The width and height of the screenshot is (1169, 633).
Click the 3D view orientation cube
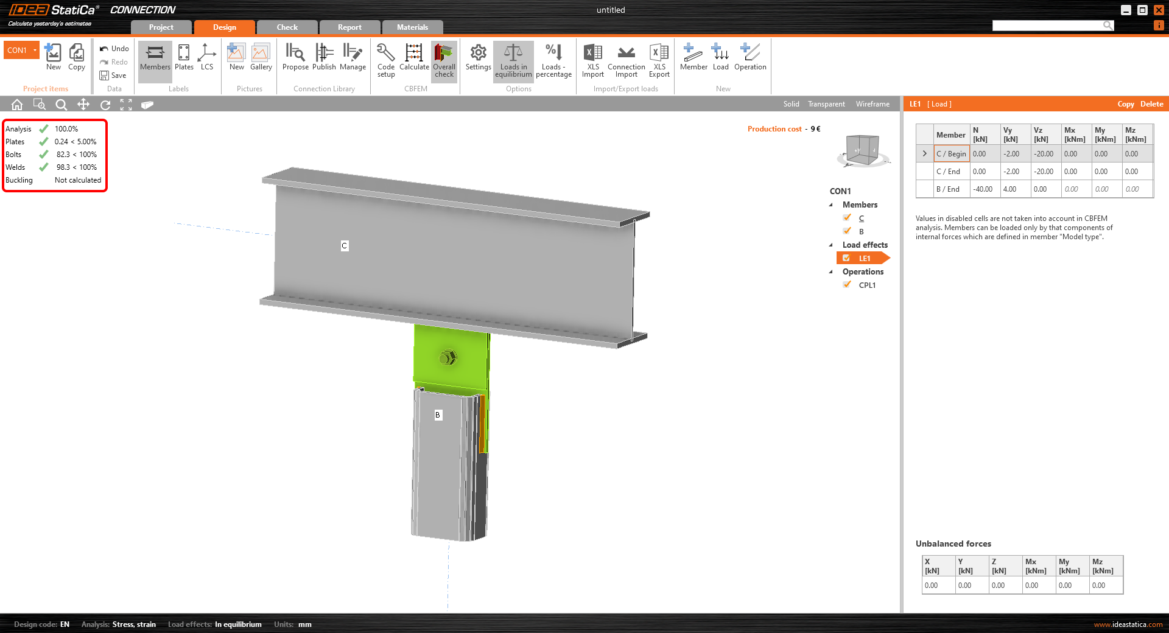(x=863, y=150)
